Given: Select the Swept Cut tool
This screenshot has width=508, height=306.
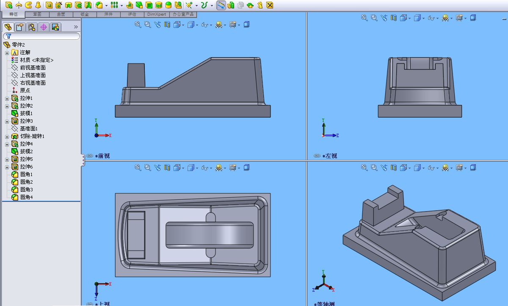Looking at the screenshot, I should [78, 5].
